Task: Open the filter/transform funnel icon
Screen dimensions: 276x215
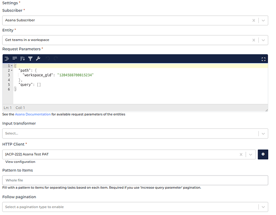Action: coord(30,59)
